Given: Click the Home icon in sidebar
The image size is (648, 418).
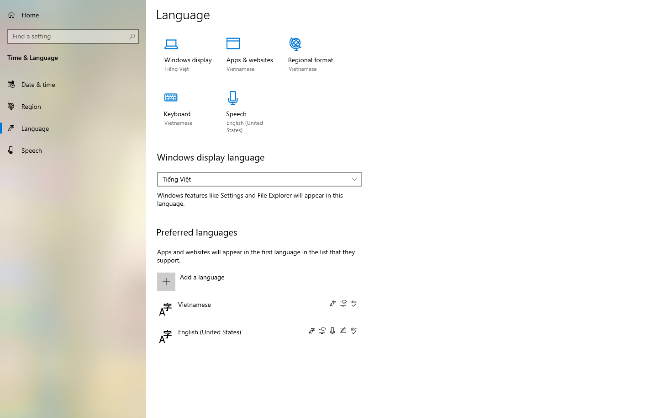Looking at the screenshot, I should 11,15.
